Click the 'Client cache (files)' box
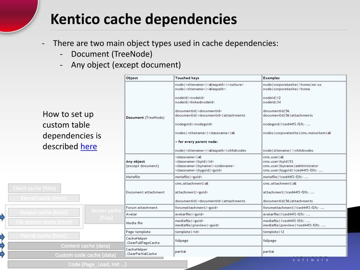360x270 pixels. point(34,188)
